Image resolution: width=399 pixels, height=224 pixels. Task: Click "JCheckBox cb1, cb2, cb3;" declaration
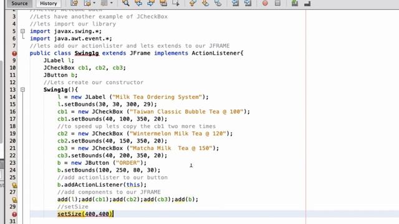coord(85,68)
